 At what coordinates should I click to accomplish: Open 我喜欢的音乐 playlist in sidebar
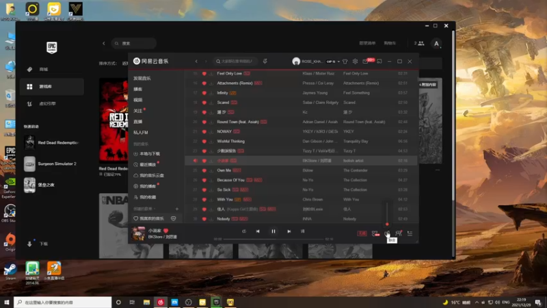pos(151,218)
